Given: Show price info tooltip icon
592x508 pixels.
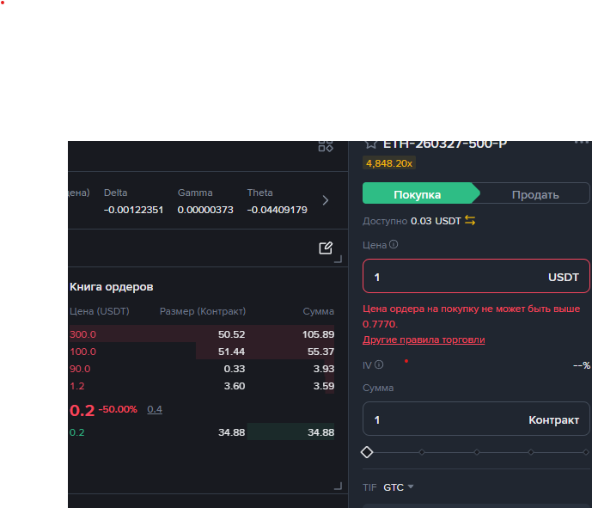Looking at the screenshot, I should (x=394, y=244).
